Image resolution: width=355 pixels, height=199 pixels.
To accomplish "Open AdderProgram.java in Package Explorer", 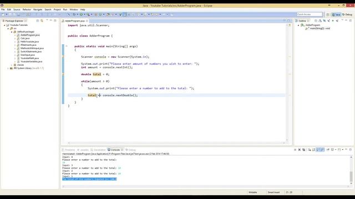I will tap(30, 35).
